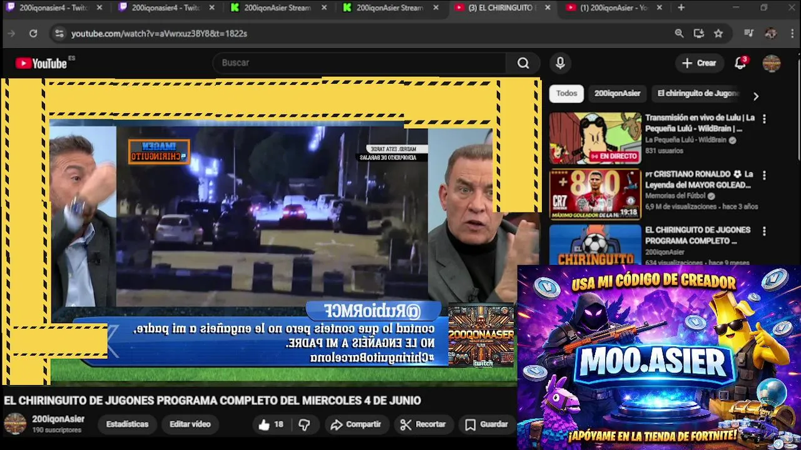Open options menu for Lulú video

tap(764, 119)
